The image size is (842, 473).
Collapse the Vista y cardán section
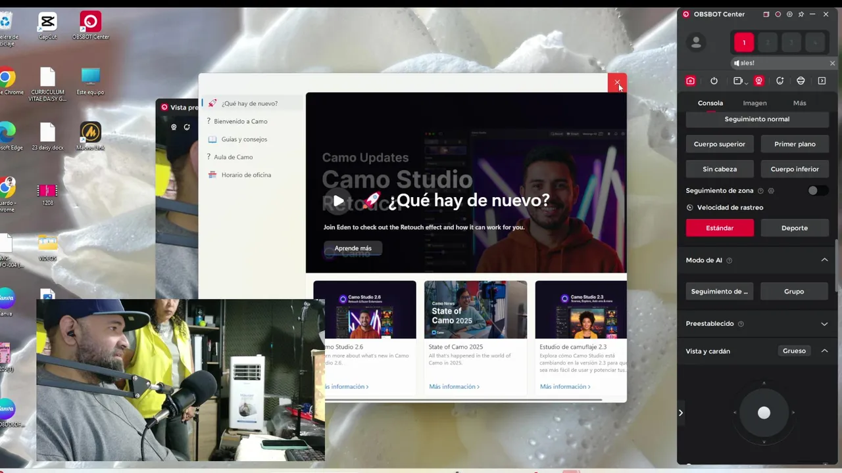824,351
